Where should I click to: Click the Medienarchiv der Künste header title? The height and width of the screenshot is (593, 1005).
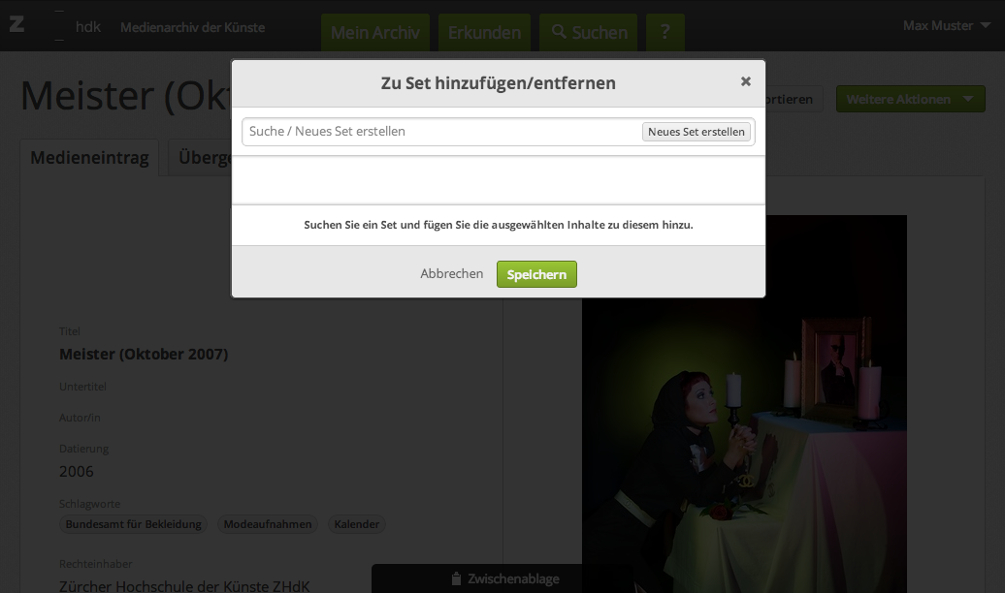click(192, 26)
